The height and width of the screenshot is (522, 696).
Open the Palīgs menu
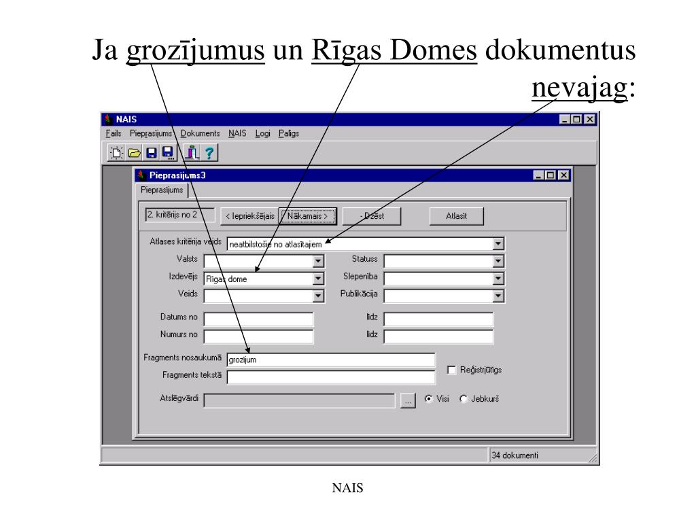coord(288,133)
